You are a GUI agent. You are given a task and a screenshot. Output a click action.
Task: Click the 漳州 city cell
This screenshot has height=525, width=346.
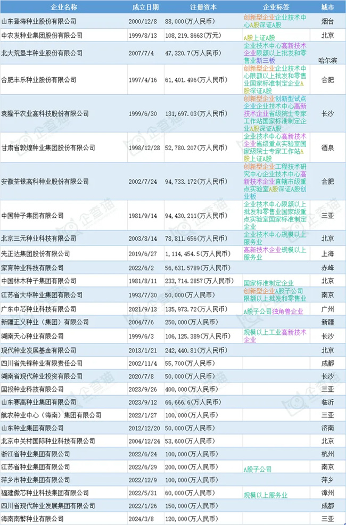[x=328, y=493]
